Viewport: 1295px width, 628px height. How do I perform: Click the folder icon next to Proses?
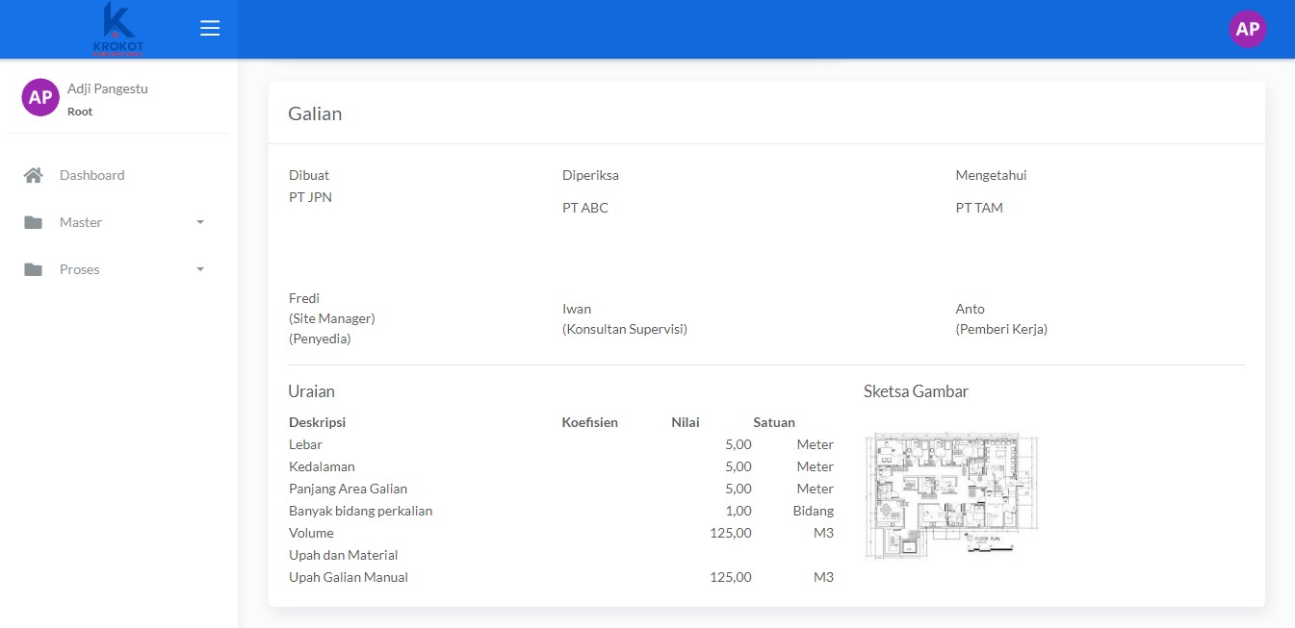(34, 269)
